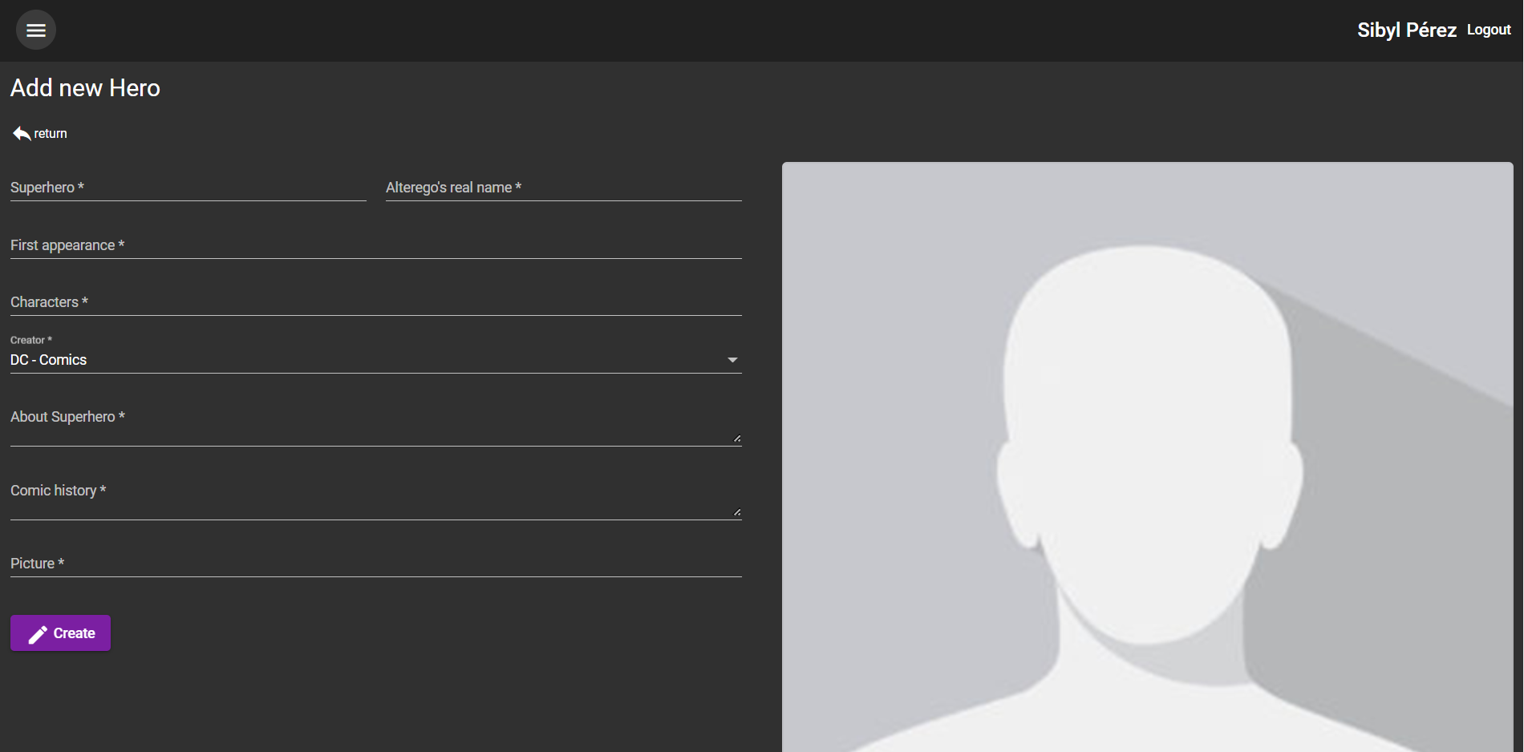Click into the Characters field

pyautogui.click(x=376, y=301)
